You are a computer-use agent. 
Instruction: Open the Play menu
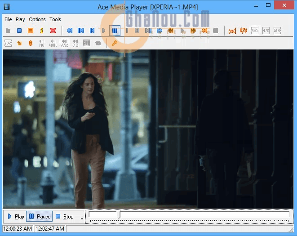point(20,19)
